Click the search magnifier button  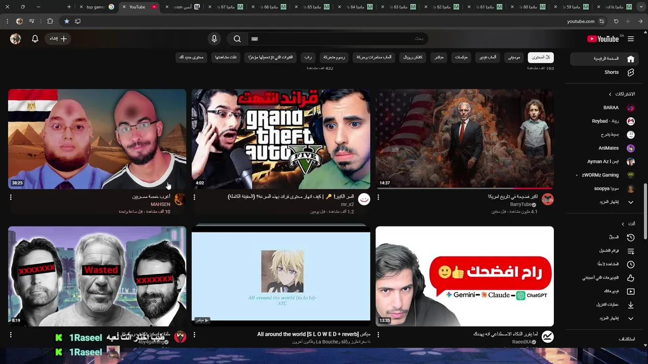[237, 39]
